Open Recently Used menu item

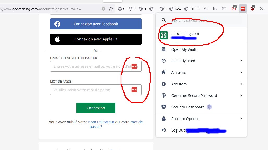click(x=201, y=61)
